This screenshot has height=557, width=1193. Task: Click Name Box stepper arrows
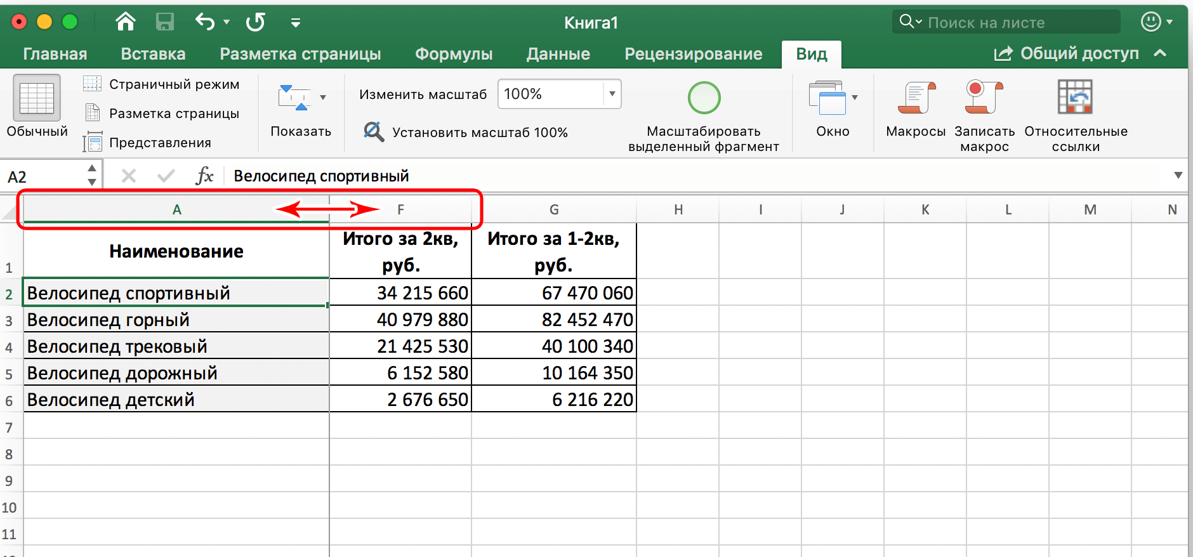92,175
